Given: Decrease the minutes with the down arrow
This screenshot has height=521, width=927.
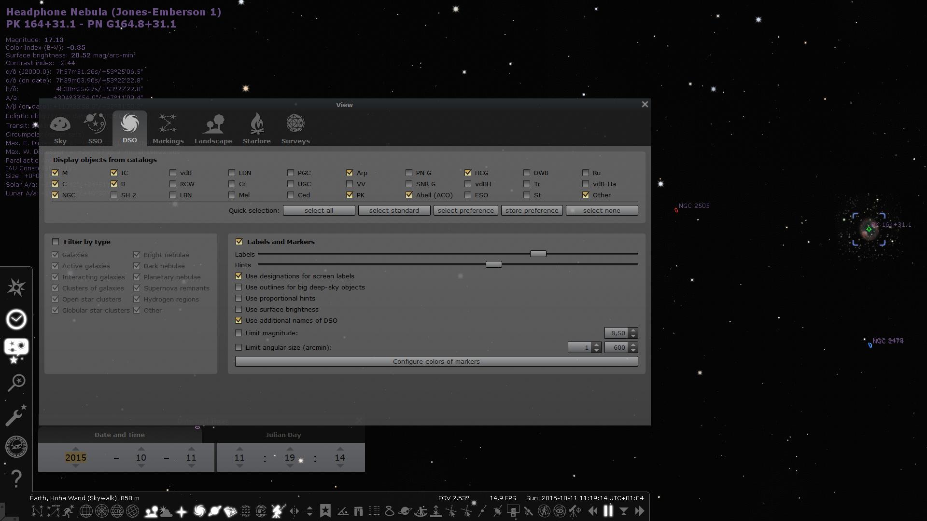Looking at the screenshot, I should [x=290, y=466].
